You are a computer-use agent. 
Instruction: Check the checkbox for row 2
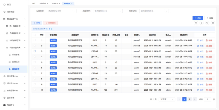tap(35, 46)
